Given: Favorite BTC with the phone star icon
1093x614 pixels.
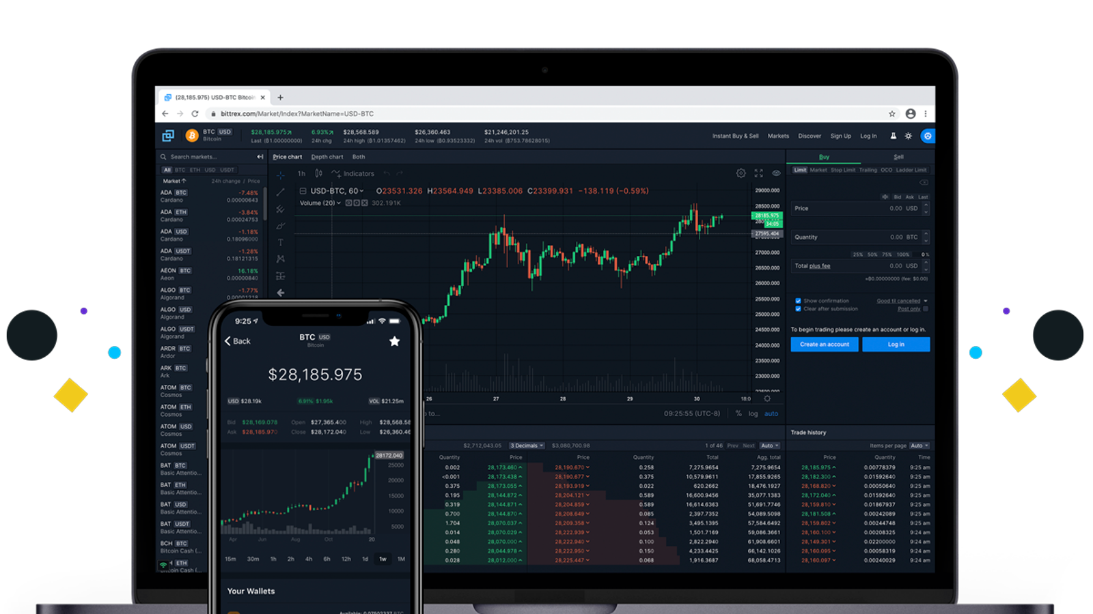Looking at the screenshot, I should (394, 341).
